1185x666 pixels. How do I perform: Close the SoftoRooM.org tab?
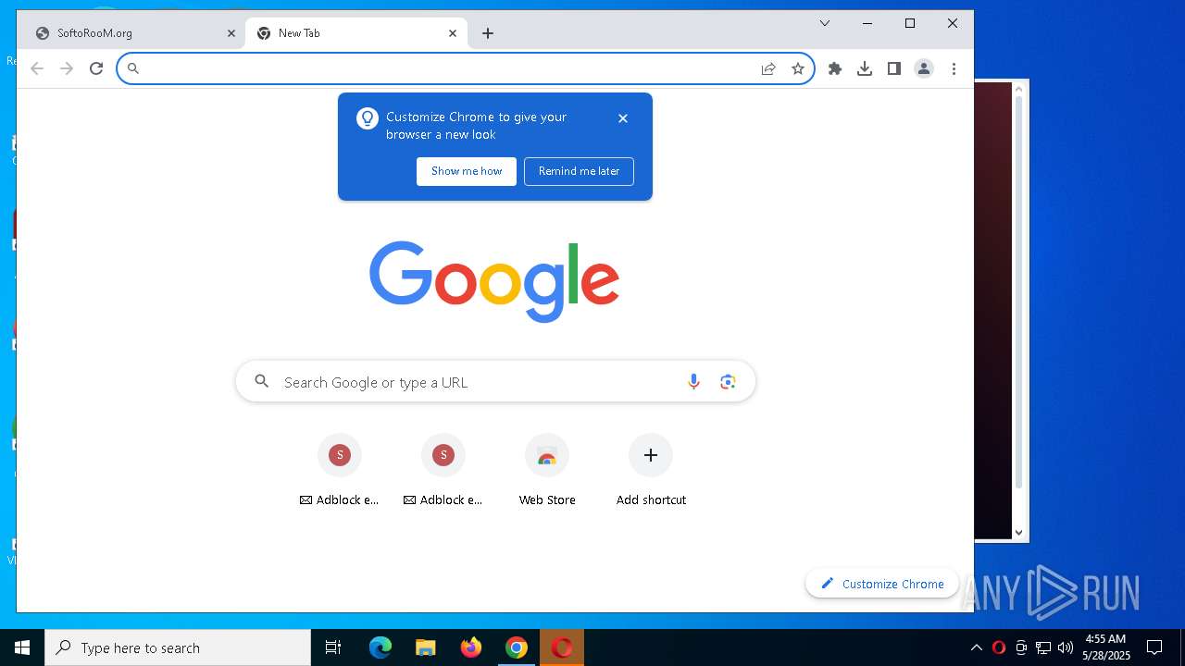[231, 33]
